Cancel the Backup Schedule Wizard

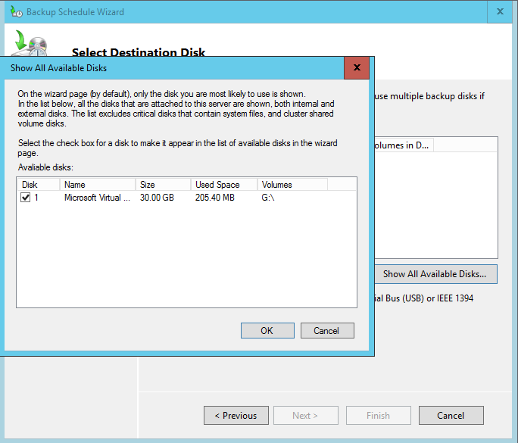(x=451, y=415)
